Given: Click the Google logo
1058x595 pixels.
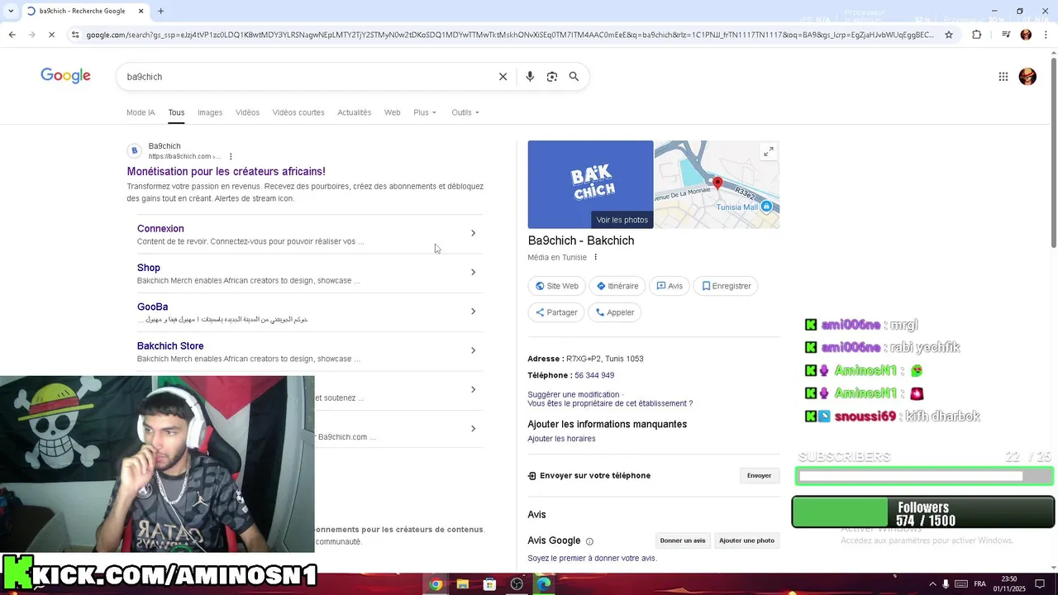Looking at the screenshot, I should coord(65,76).
